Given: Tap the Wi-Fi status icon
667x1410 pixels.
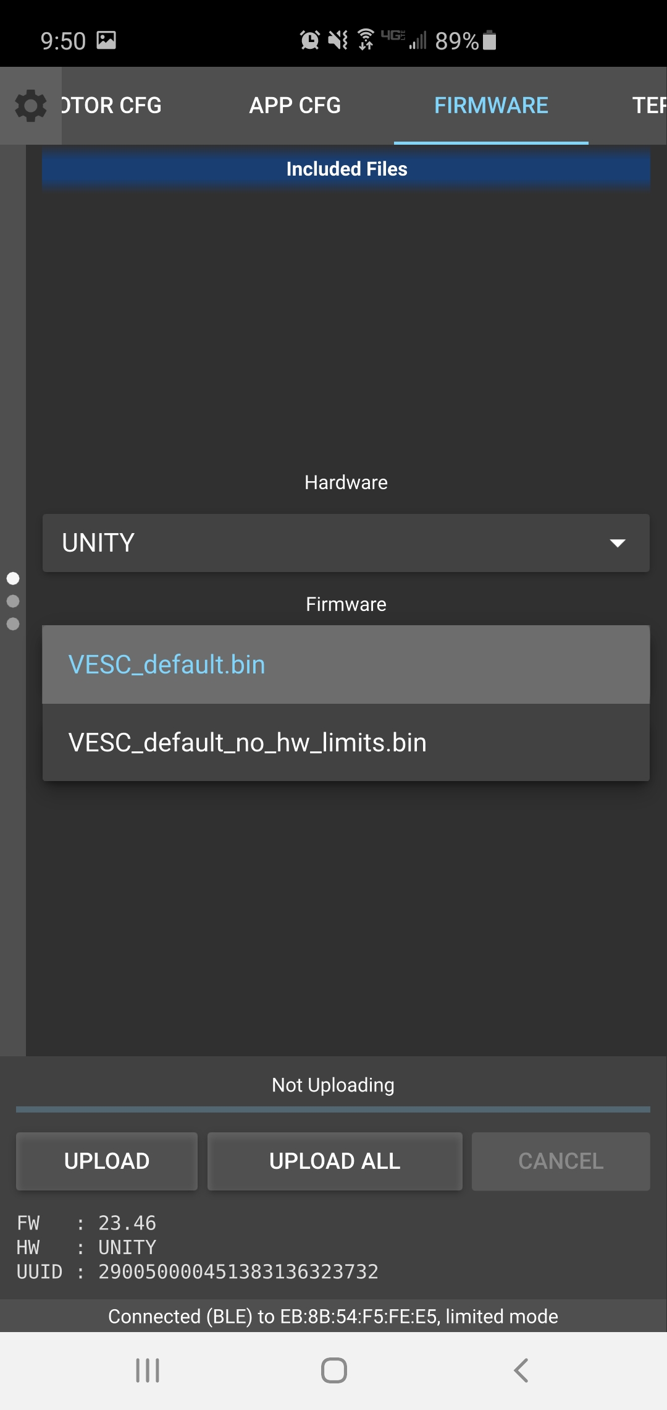Looking at the screenshot, I should click(366, 40).
